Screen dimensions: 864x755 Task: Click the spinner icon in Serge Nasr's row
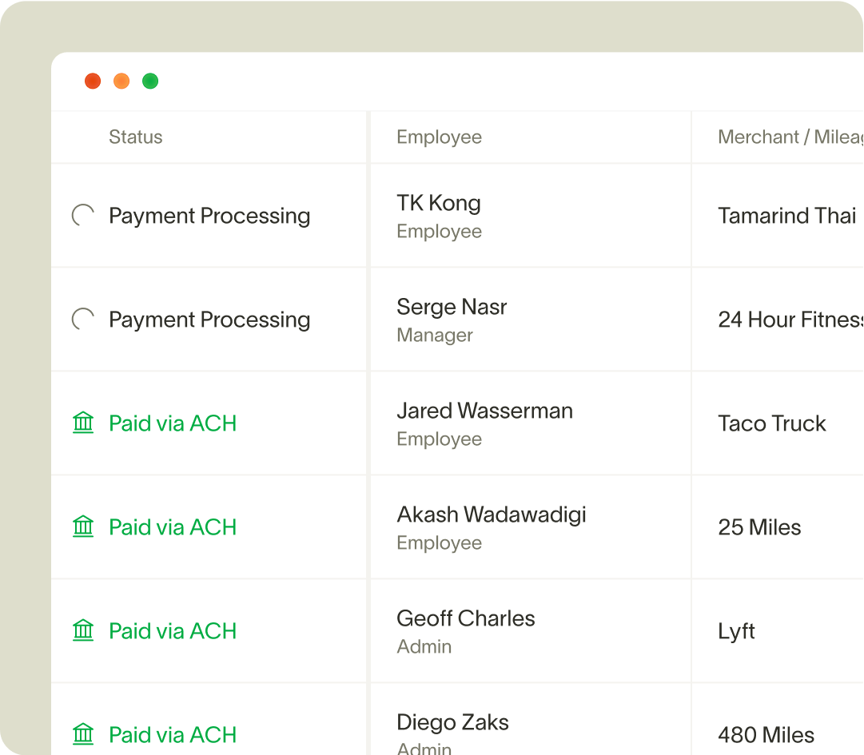point(83,320)
